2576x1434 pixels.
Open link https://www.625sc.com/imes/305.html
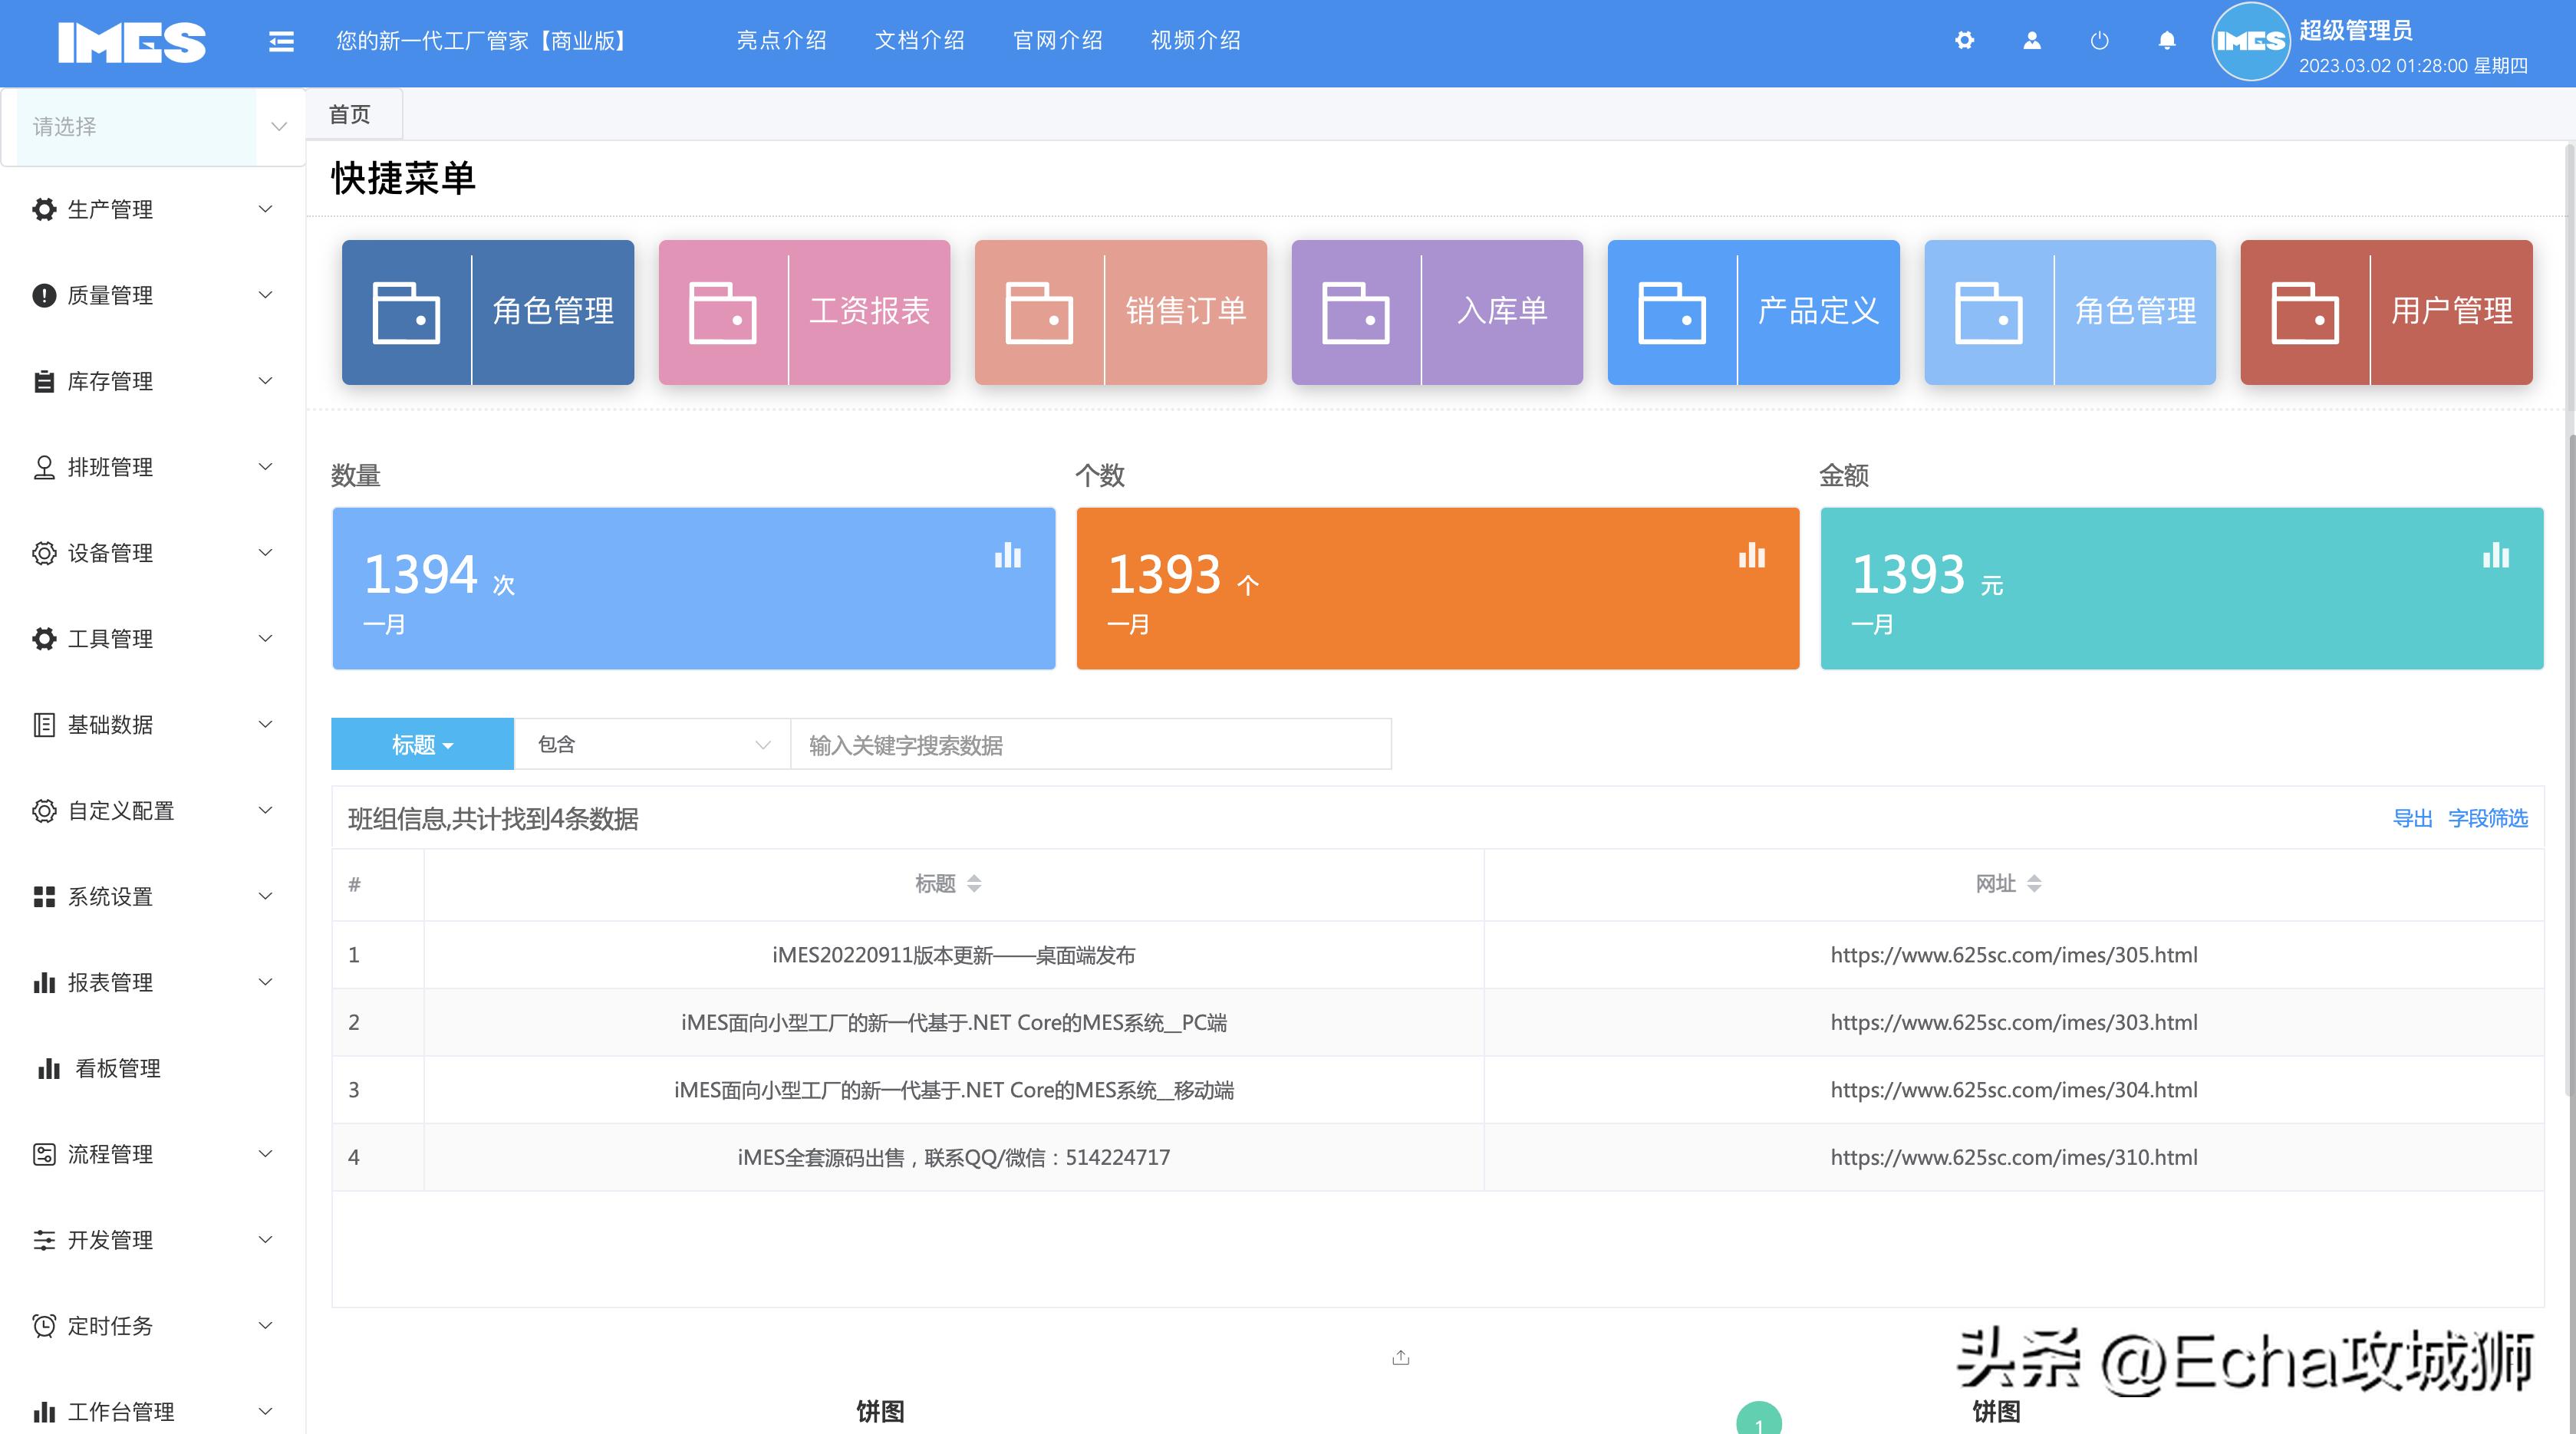click(2014, 954)
